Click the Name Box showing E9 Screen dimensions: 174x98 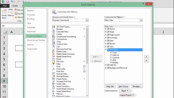click(12, 26)
